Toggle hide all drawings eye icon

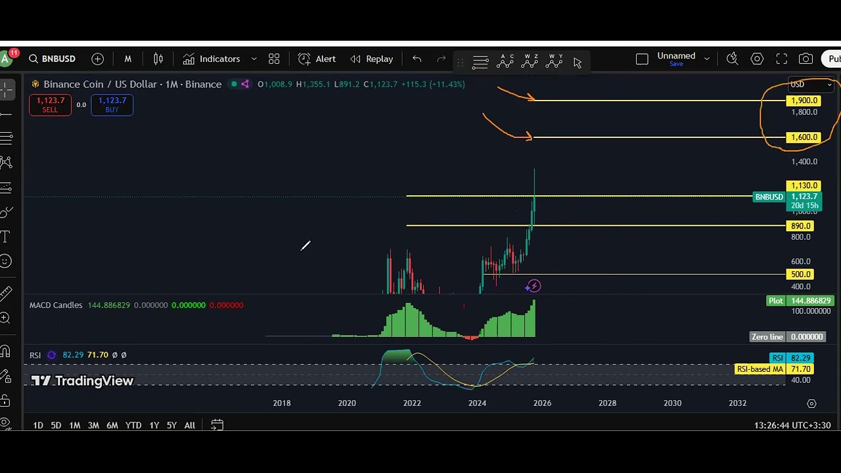[5, 424]
